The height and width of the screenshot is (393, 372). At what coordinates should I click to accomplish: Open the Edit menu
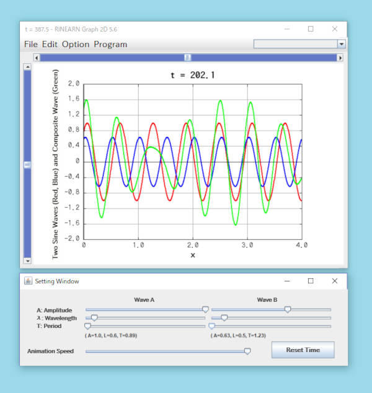point(50,45)
